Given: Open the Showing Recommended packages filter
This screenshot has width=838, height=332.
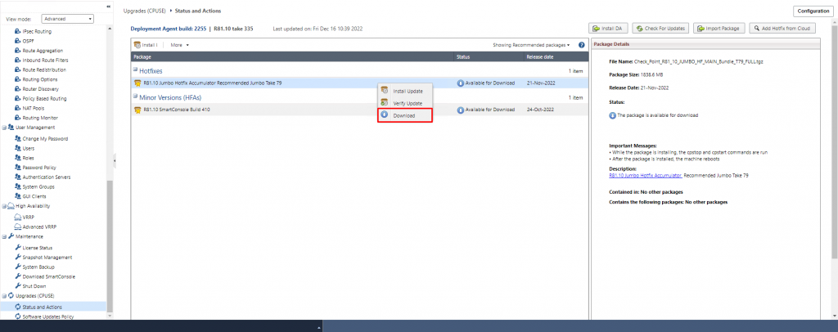Looking at the screenshot, I should pos(532,45).
